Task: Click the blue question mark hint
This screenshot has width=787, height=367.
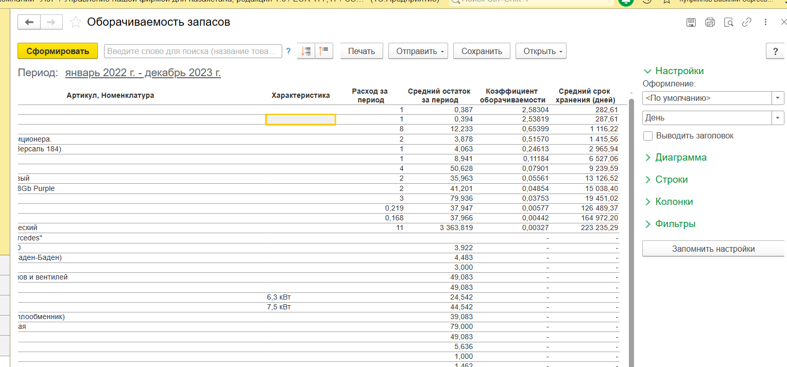Action: coord(288,51)
